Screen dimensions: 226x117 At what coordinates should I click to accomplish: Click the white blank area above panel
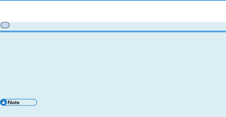click(x=113, y=11)
